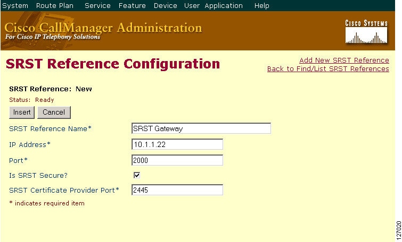Uncheck the Is SRST Secure checkbox
The image size is (402, 242).
[x=137, y=175]
